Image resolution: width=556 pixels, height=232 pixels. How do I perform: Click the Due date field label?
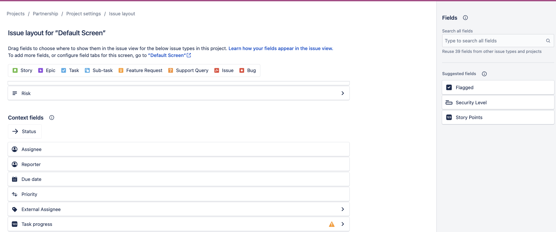point(31,179)
